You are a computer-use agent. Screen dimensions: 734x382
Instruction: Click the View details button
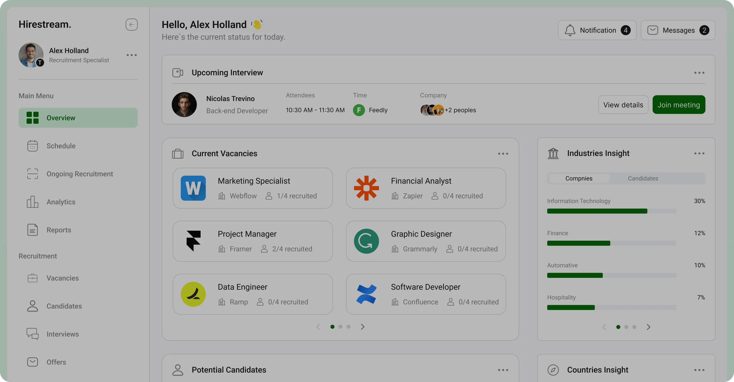(x=623, y=105)
